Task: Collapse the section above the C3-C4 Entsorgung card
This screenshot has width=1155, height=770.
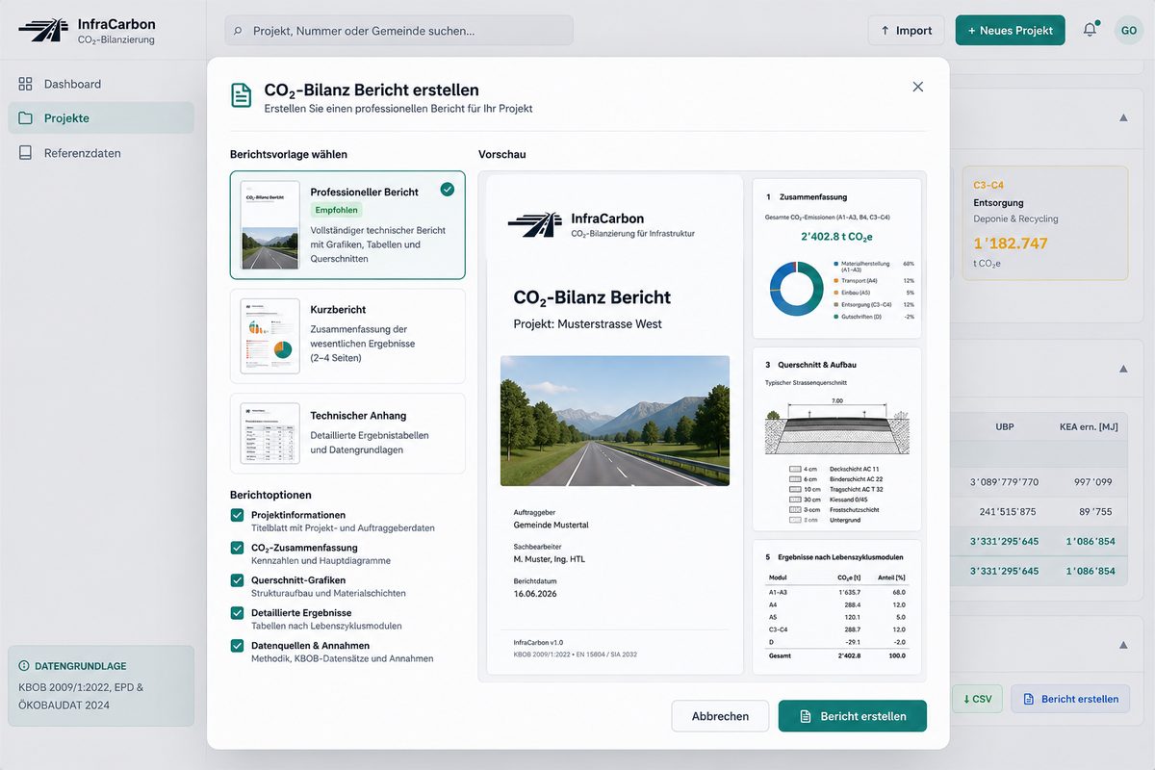Action: (x=1122, y=117)
